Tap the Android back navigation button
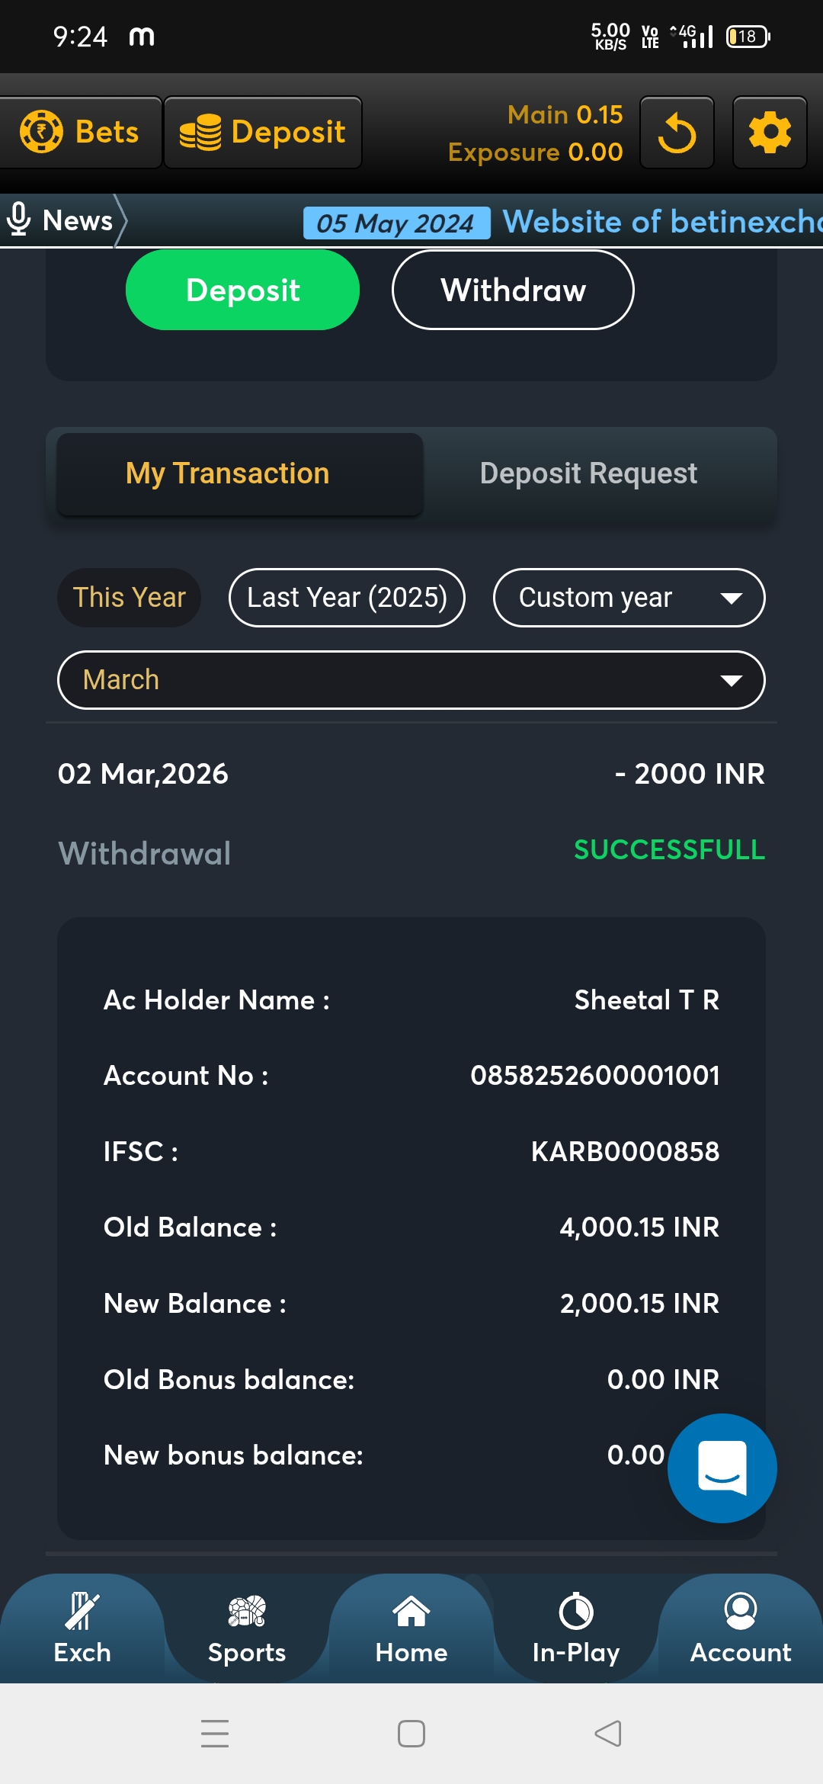823x1784 pixels. tap(607, 1733)
